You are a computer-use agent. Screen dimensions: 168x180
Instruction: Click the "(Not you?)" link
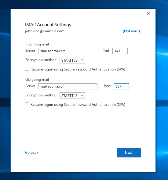(131, 31)
